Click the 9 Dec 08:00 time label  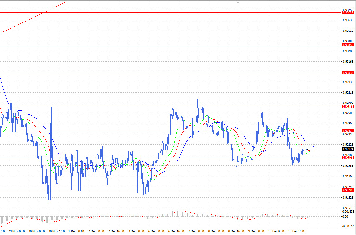coord(256,231)
